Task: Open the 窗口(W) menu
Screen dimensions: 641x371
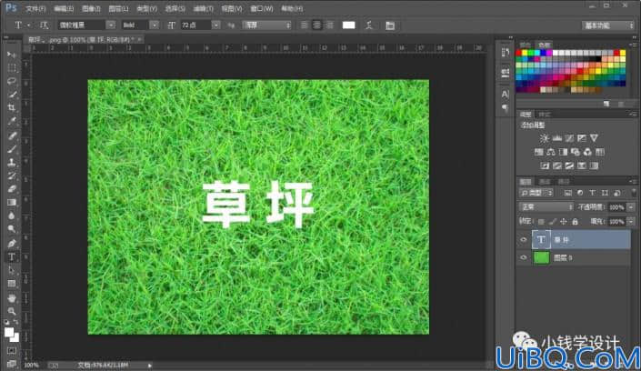Action: (x=262, y=8)
